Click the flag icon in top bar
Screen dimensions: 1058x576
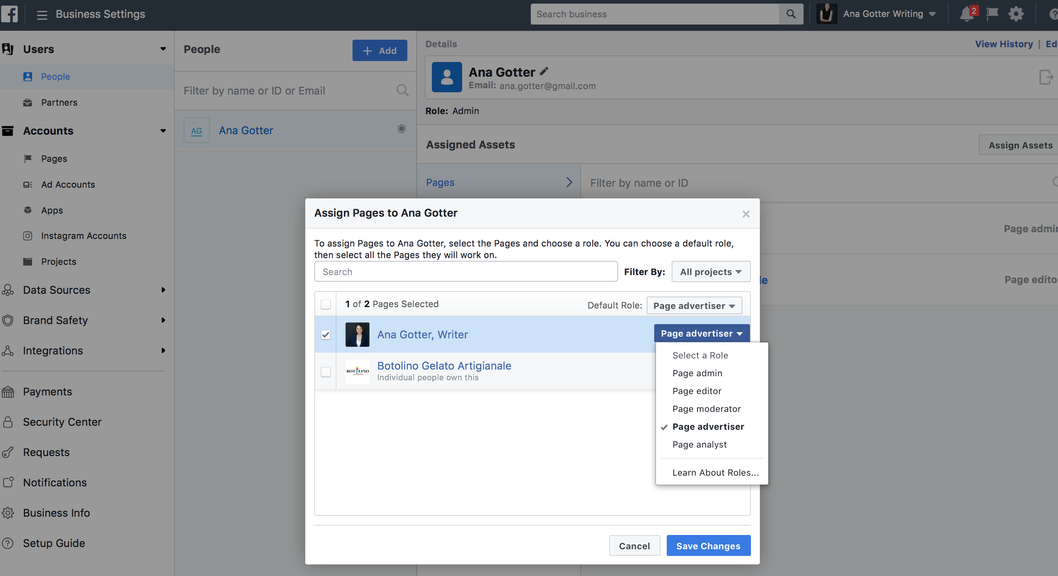[x=992, y=14]
